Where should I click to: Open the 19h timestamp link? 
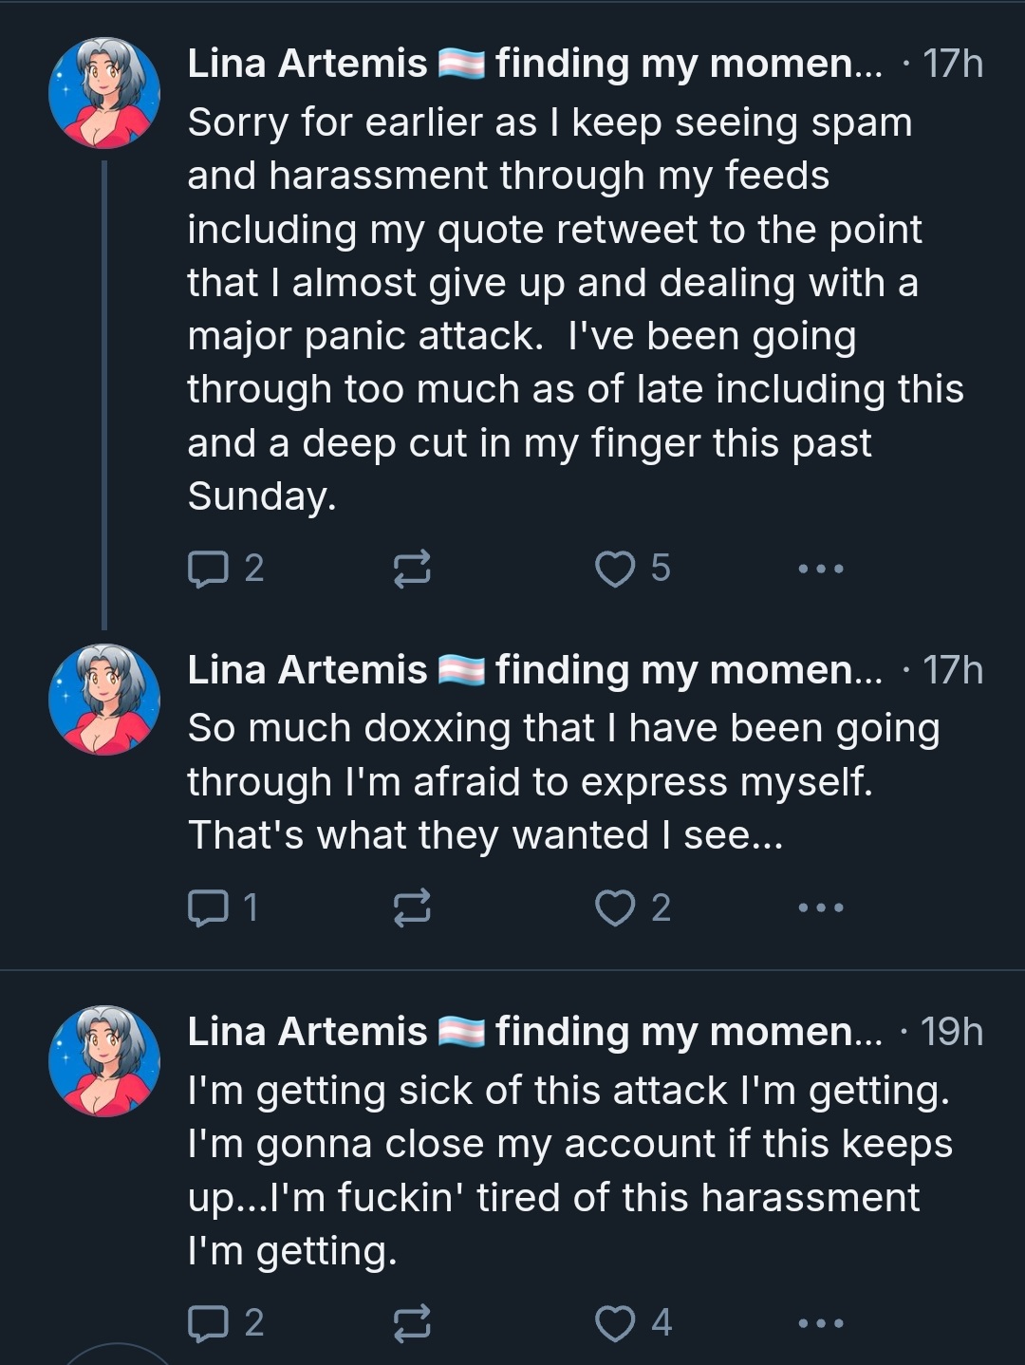pos(952,1032)
